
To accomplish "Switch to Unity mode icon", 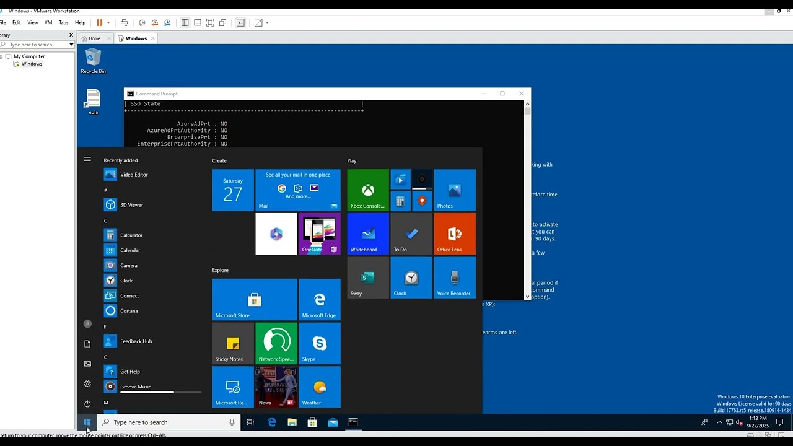I will click(x=222, y=22).
